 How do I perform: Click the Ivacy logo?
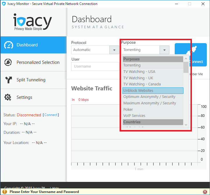tap(33, 22)
